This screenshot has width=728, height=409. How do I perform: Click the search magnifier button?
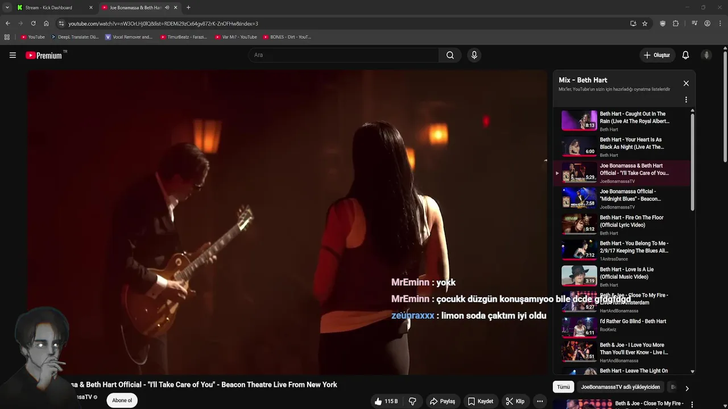(450, 55)
